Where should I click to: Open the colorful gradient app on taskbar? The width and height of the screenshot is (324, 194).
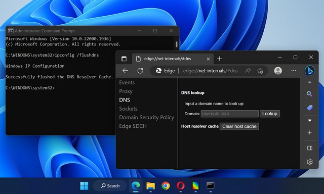[195, 186]
